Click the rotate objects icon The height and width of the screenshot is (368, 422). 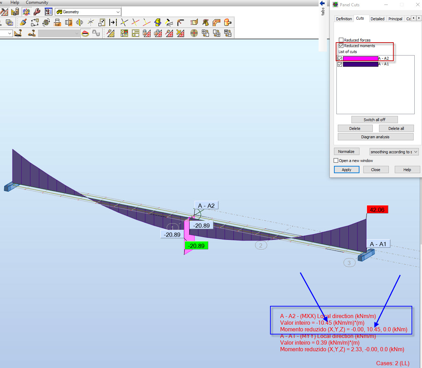point(46,23)
